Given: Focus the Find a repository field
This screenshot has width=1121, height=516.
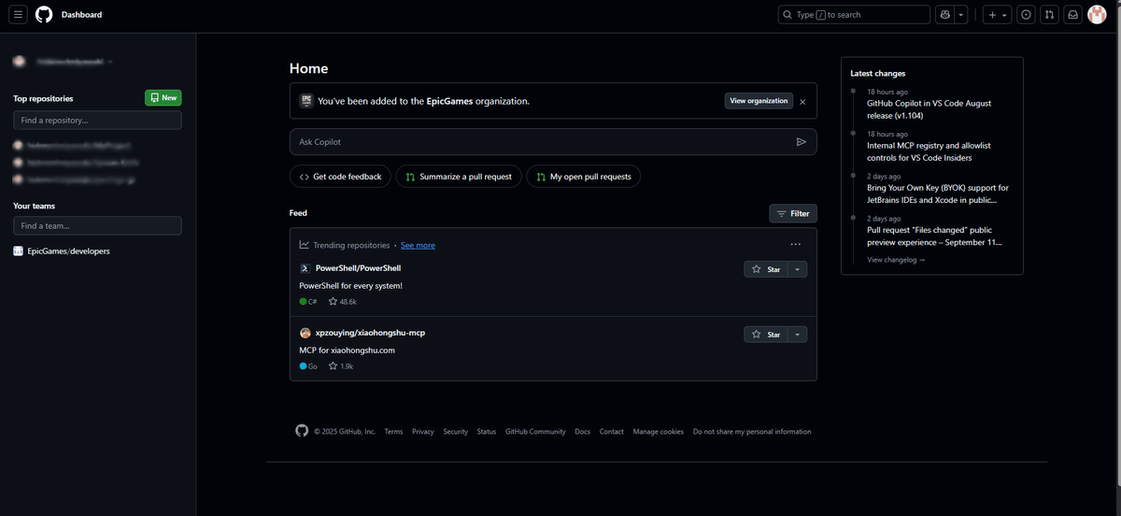Looking at the screenshot, I should pyautogui.click(x=97, y=121).
